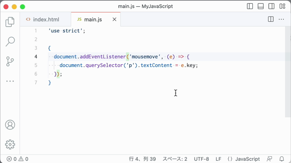Click line number 7 in gutter

pos(35,82)
